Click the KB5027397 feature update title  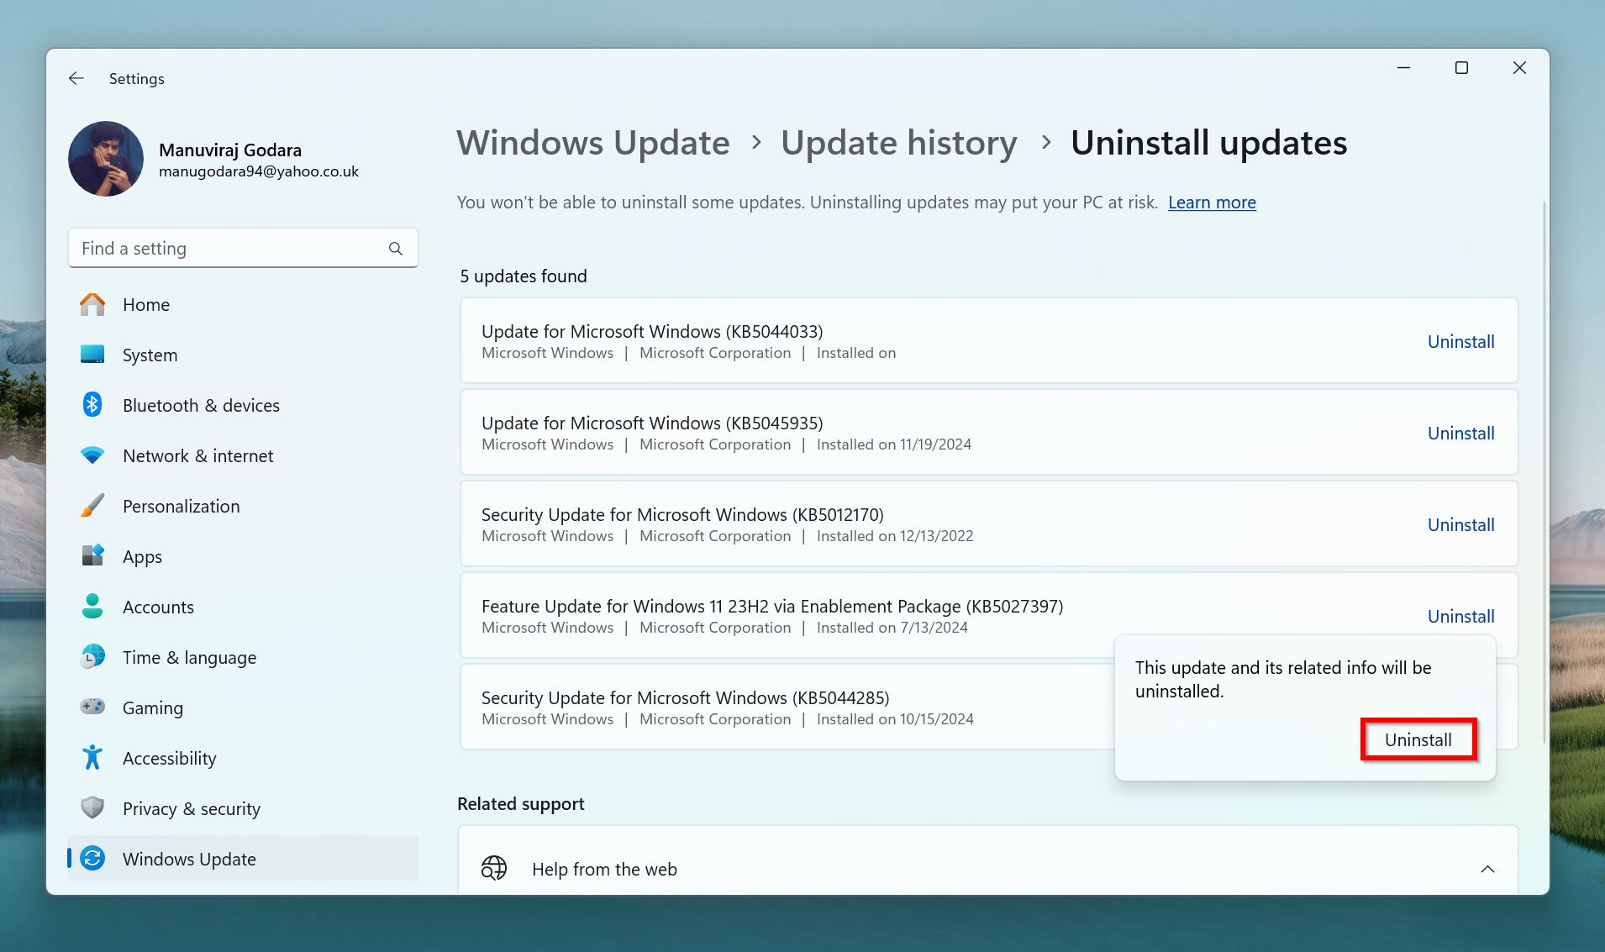[772, 606]
